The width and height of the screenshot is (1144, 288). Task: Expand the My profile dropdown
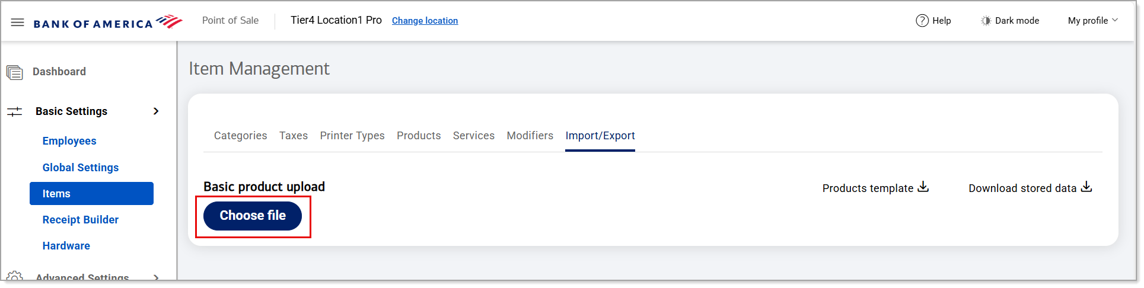click(x=1092, y=21)
